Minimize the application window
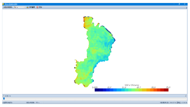Viewport: 190px width, 107px height. click(174, 4)
